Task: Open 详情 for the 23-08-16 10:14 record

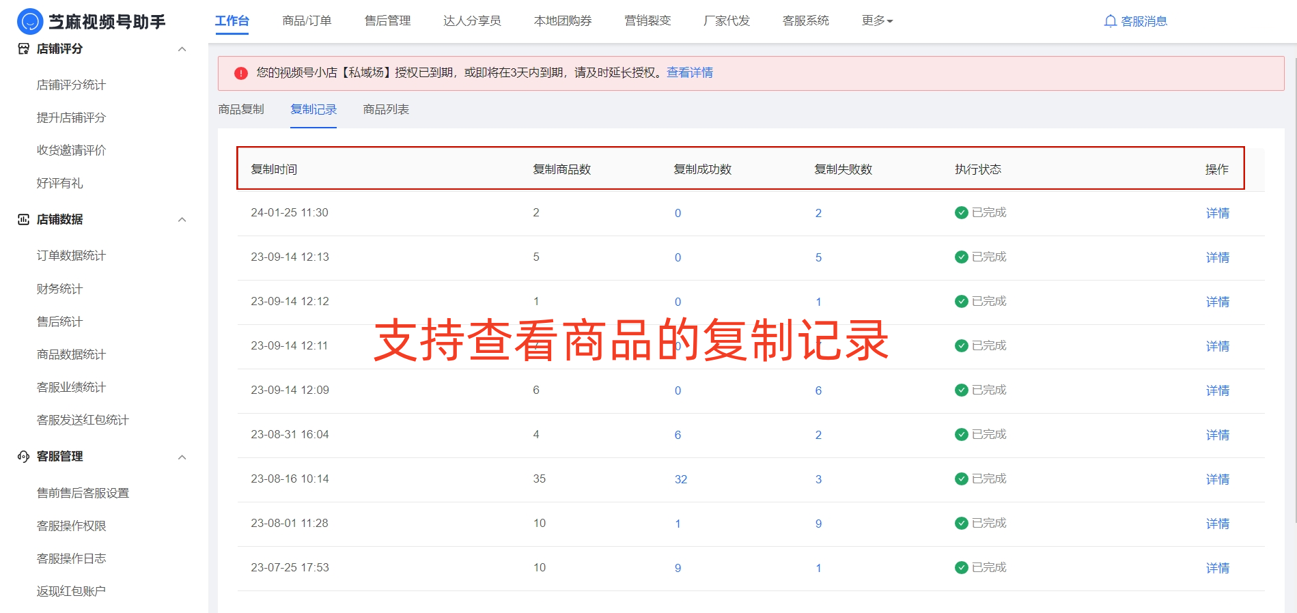Action: 1217,479
